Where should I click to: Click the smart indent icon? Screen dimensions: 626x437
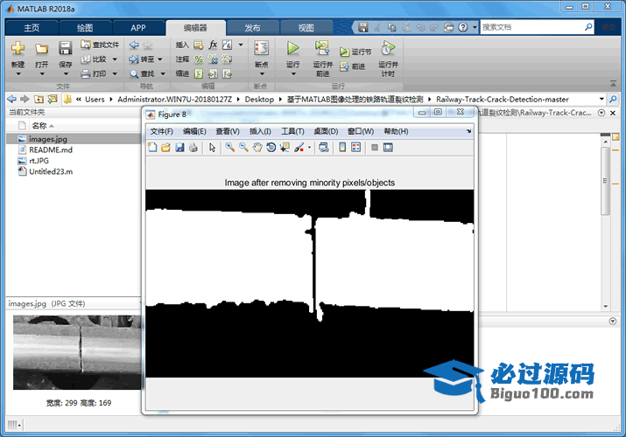(x=199, y=73)
